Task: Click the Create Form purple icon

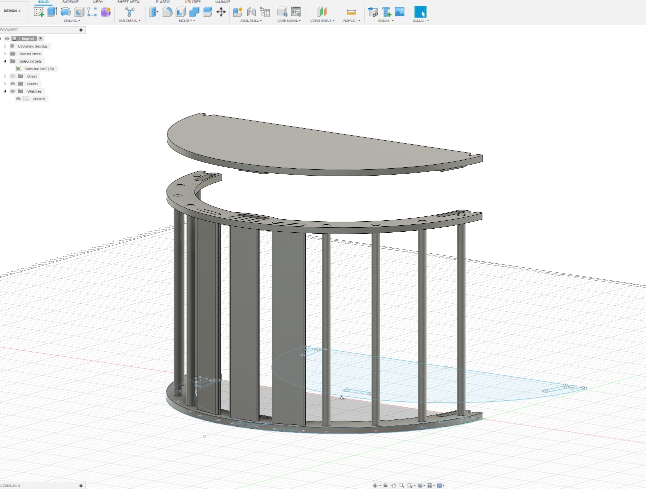Action: pos(105,12)
